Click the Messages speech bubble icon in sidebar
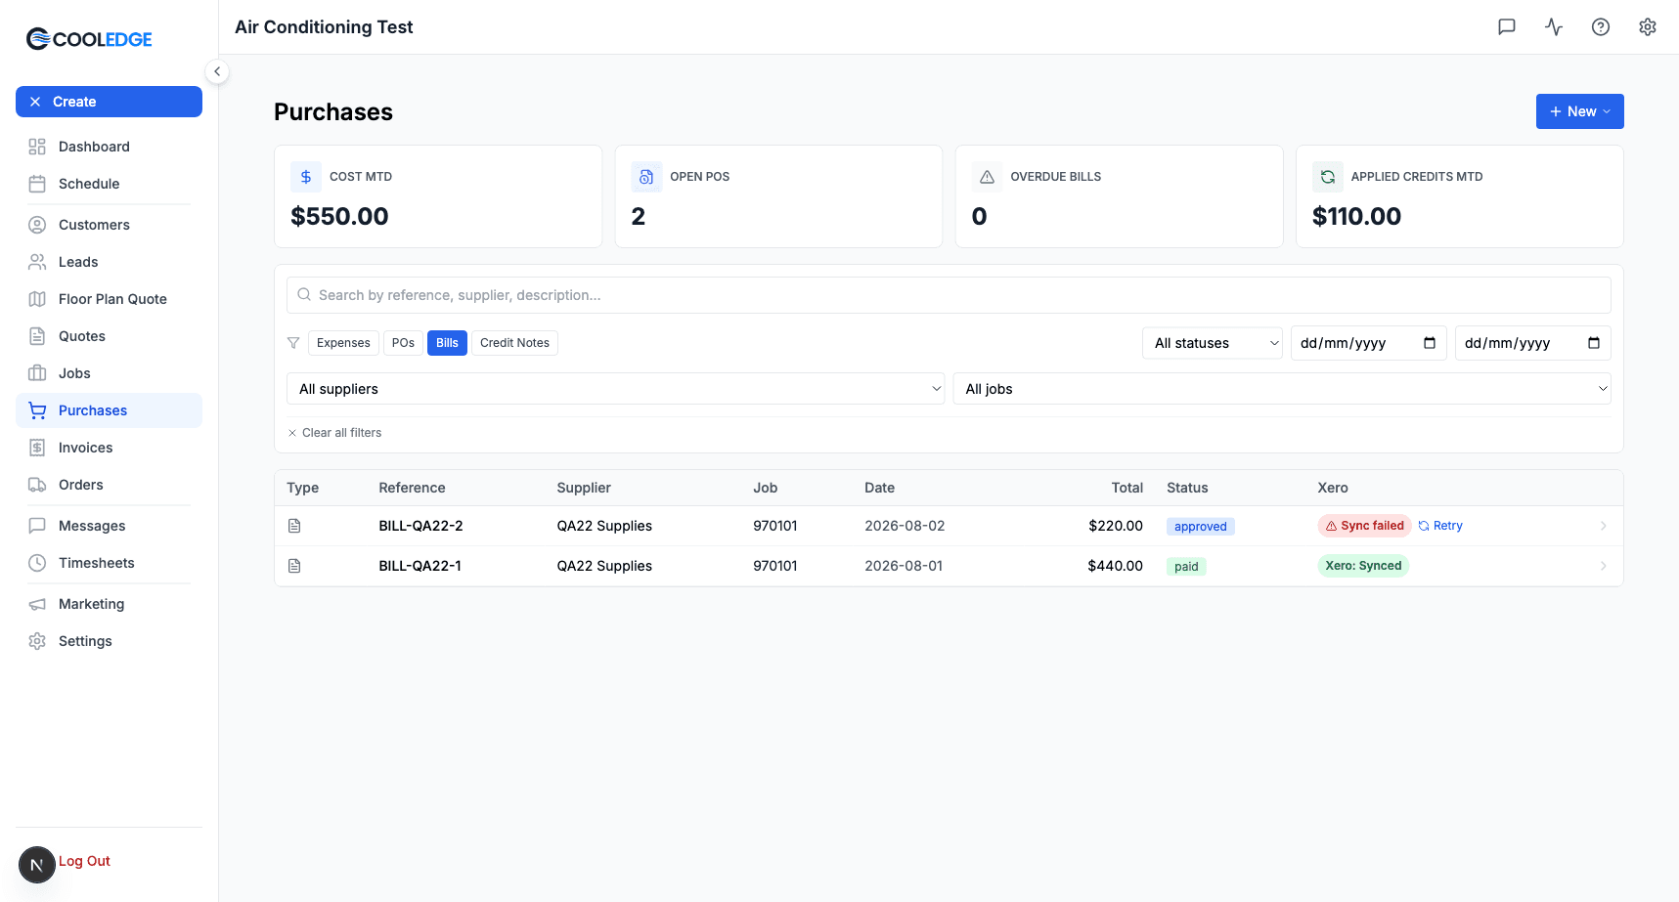Screen dimensions: 1679x902 (37, 526)
